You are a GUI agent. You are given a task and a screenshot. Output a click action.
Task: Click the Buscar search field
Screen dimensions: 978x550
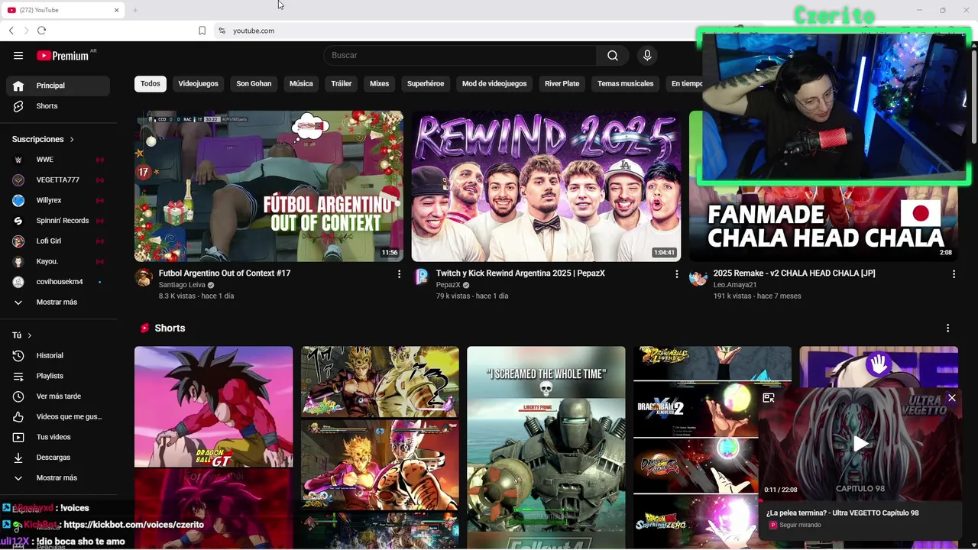[460, 55]
